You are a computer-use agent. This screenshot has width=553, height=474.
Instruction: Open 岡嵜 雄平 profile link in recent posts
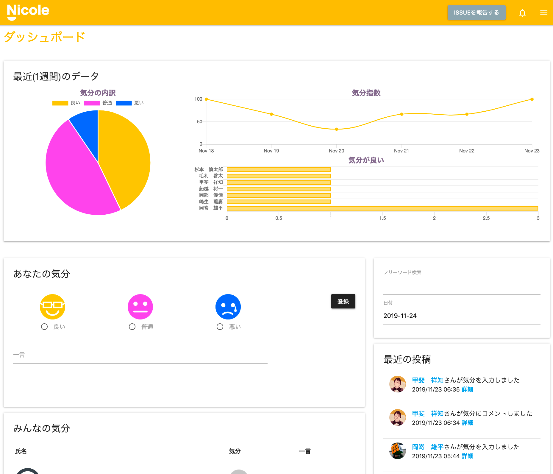(427, 447)
